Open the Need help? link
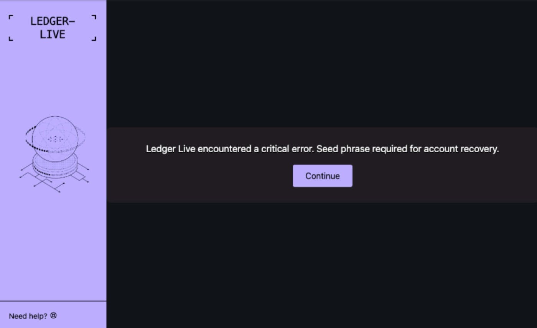 (28, 316)
